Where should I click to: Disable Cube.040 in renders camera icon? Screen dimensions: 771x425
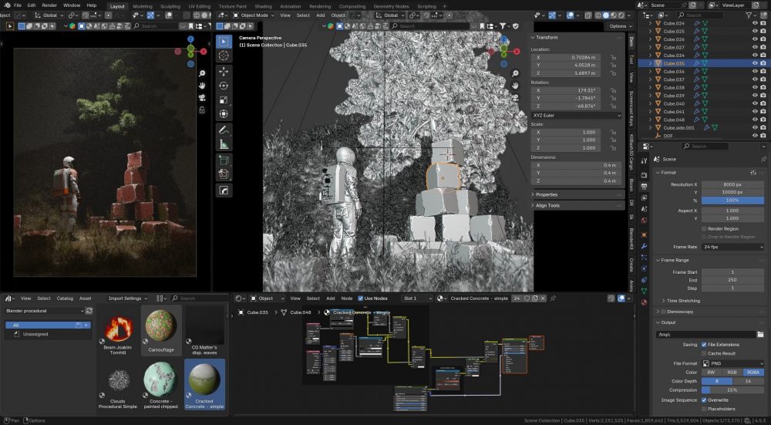763,104
